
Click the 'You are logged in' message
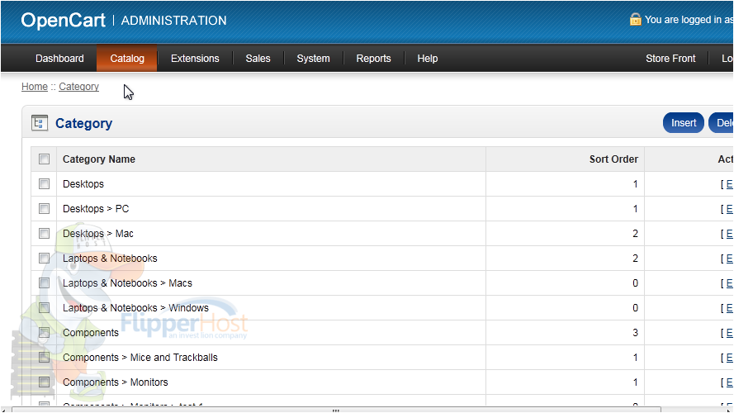click(689, 20)
